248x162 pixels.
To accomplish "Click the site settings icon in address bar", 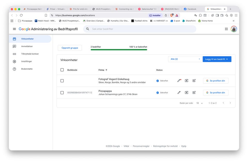I will (52, 15).
